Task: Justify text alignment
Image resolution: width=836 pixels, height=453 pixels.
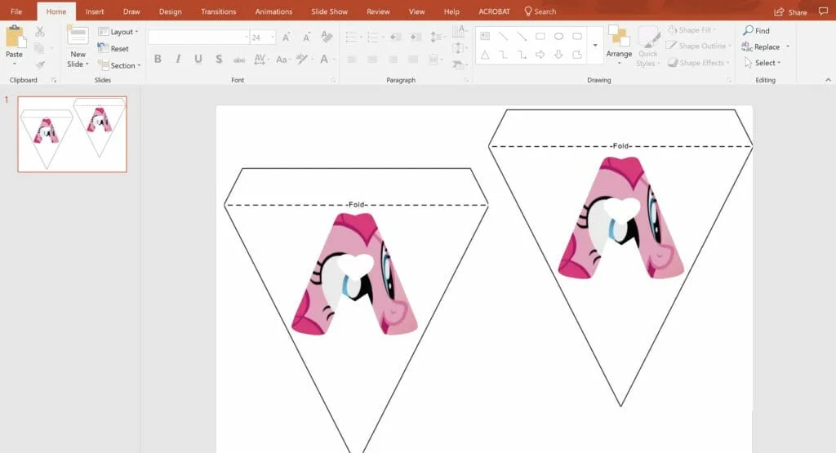Action: (413, 60)
